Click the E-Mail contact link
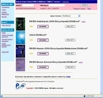Screen dimensions: 103x98 (68, 77)
